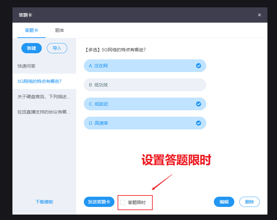Click the 导入 button

click(x=57, y=48)
